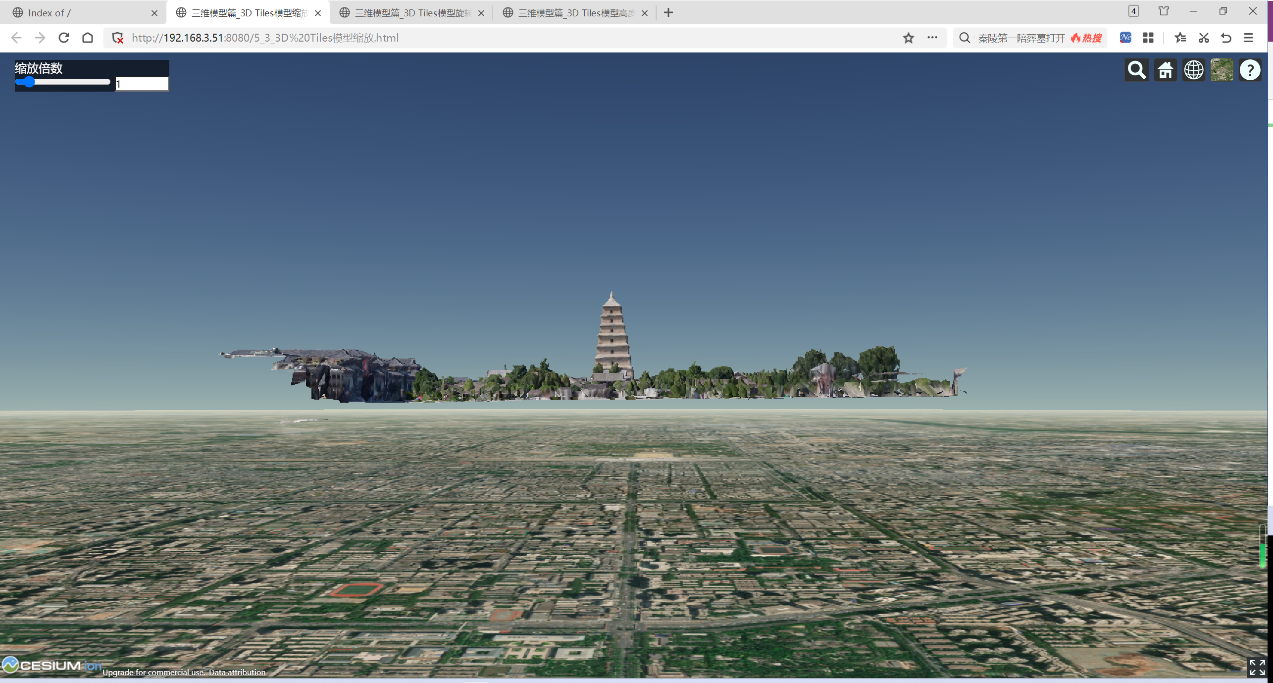Click the tab count indicator showing 4
This screenshot has height=683, width=1273.
(1133, 11)
